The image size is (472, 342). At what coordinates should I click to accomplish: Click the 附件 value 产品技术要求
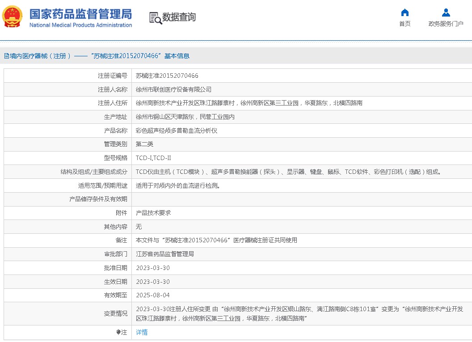153,213
